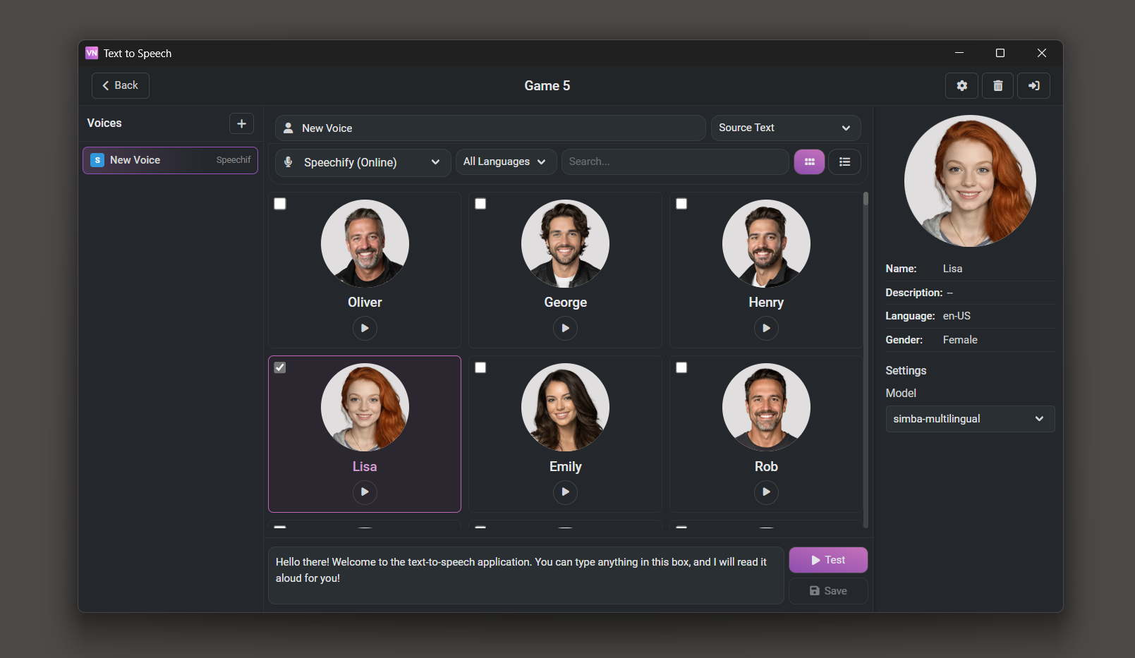Screen dimensions: 1135x658
Task: Add a new voice with plus icon
Action: point(241,123)
